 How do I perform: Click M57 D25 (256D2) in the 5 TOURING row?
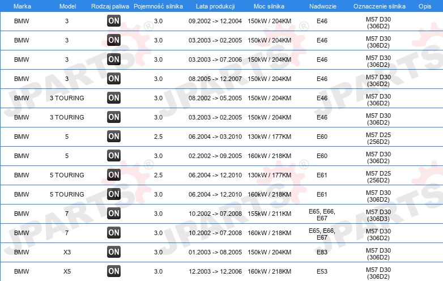tap(378, 177)
